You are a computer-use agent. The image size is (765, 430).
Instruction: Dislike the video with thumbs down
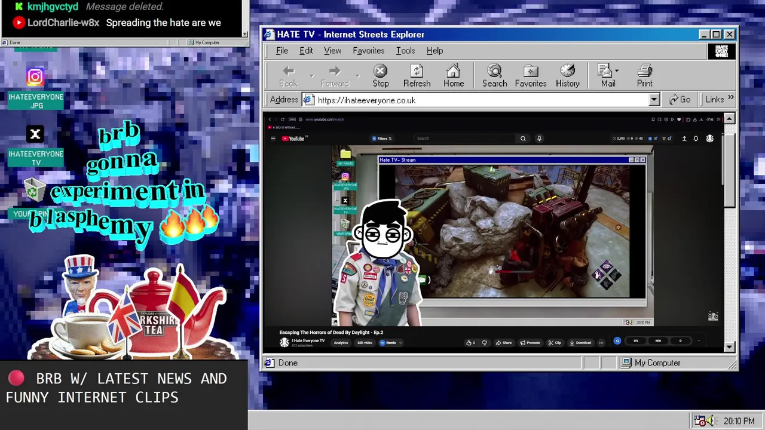pos(485,343)
